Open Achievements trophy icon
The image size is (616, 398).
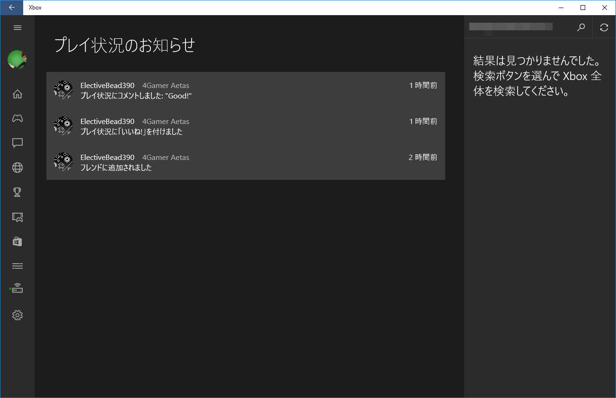pos(18,192)
